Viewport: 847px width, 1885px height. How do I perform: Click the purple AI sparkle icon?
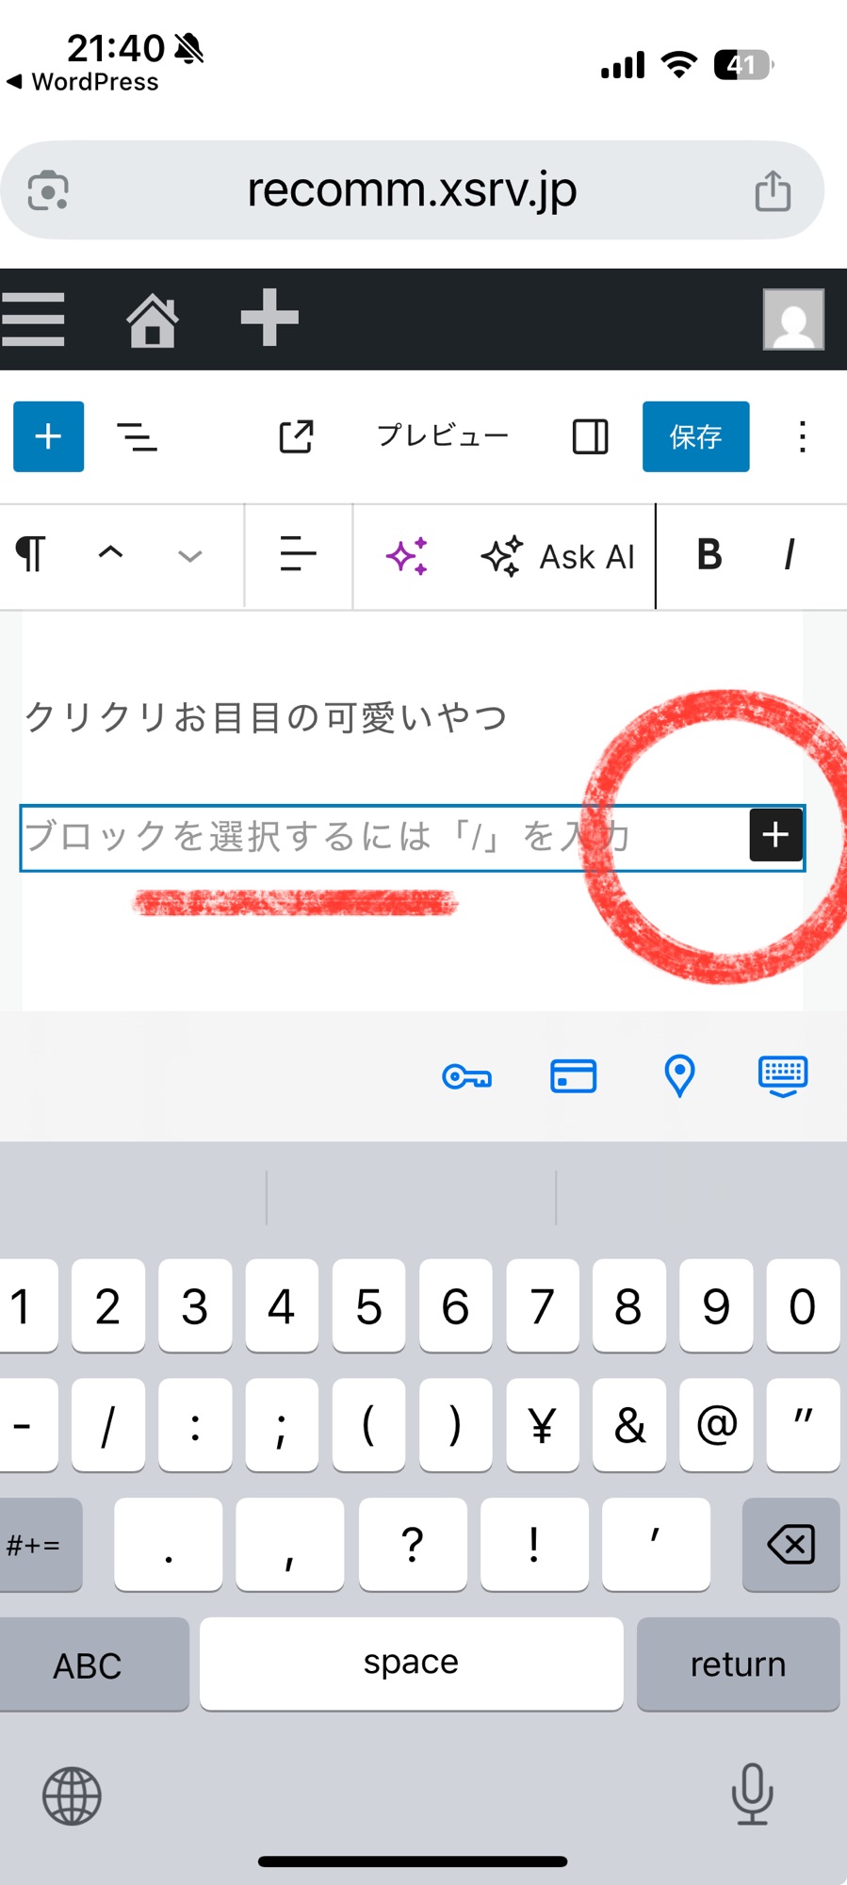click(x=407, y=555)
